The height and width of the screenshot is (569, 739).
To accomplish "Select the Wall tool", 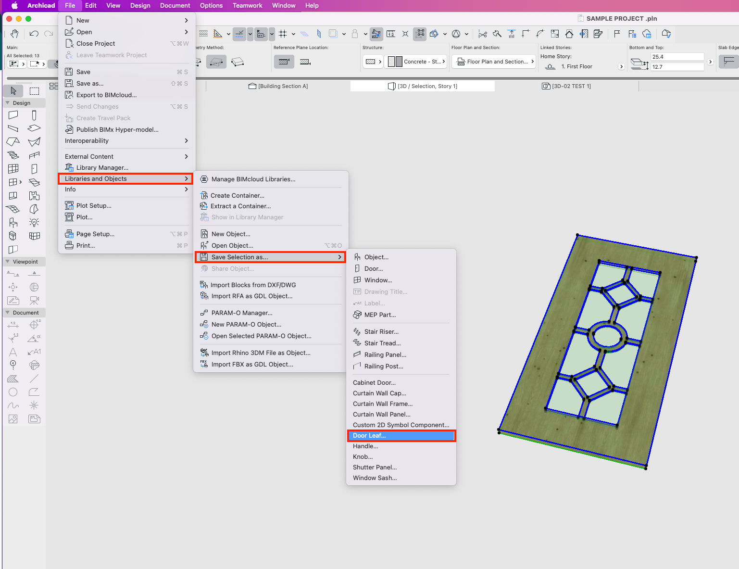I will pos(13,115).
